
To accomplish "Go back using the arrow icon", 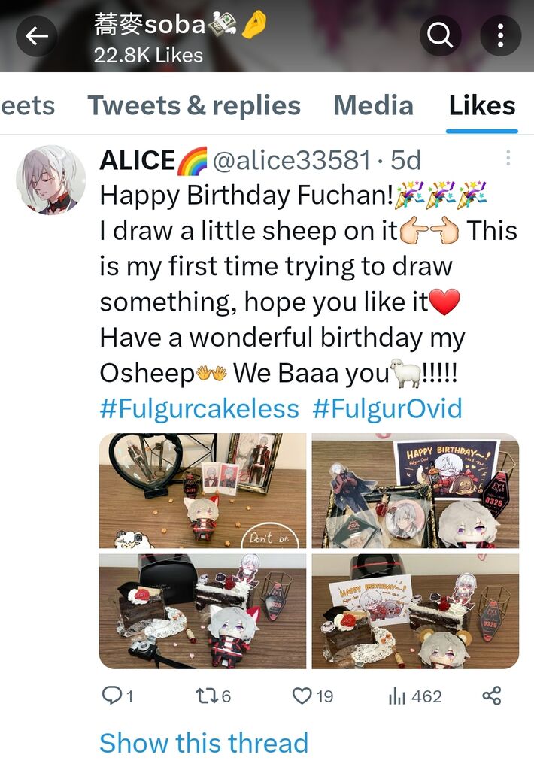I will click(x=36, y=36).
